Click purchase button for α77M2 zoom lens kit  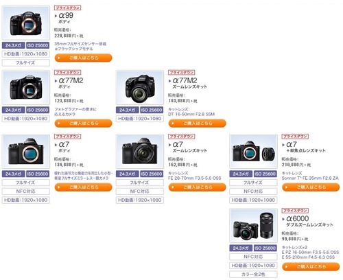click(198, 123)
